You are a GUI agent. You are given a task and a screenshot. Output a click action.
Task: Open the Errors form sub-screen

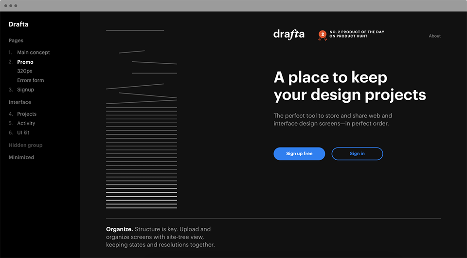(30, 80)
